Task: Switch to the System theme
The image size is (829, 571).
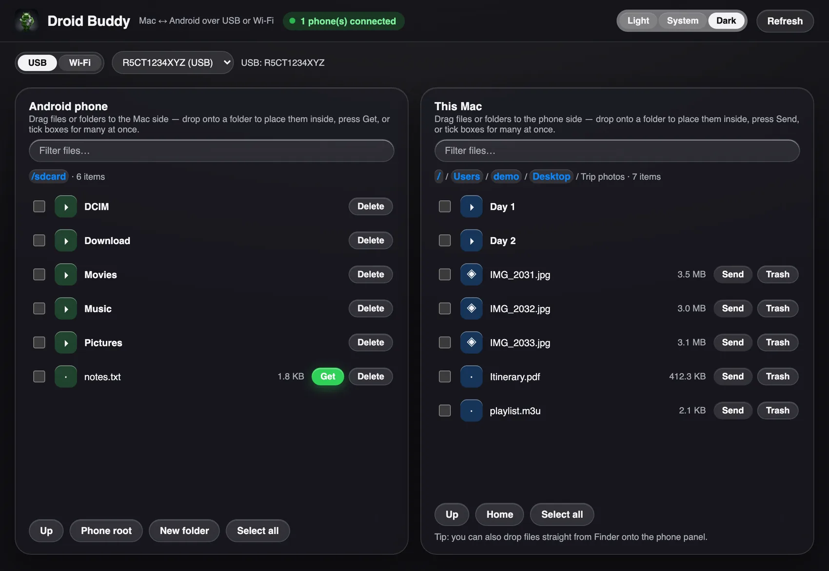Action: click(682, 21)
